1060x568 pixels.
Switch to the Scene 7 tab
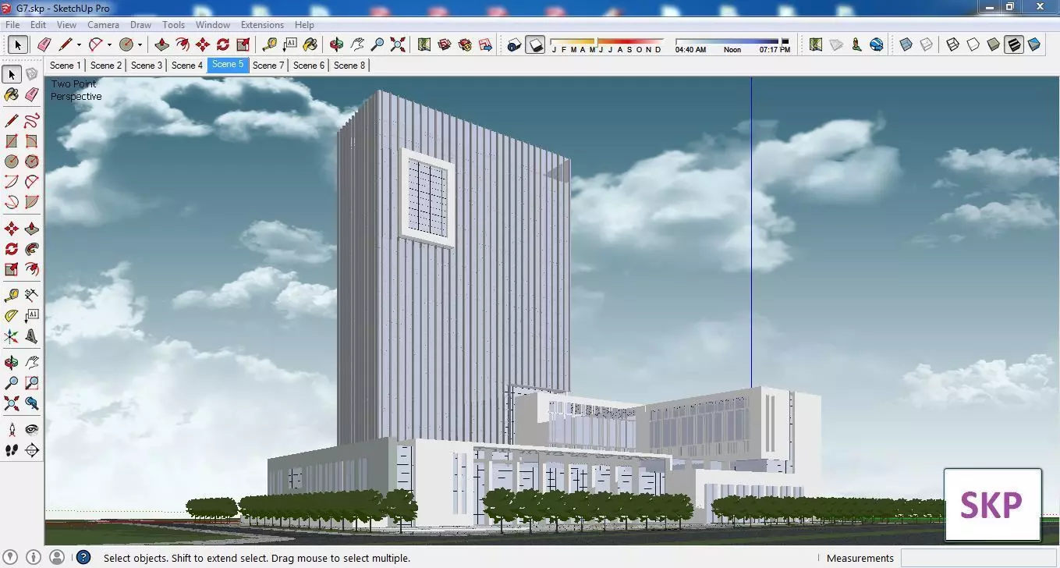tap(268, 66)
